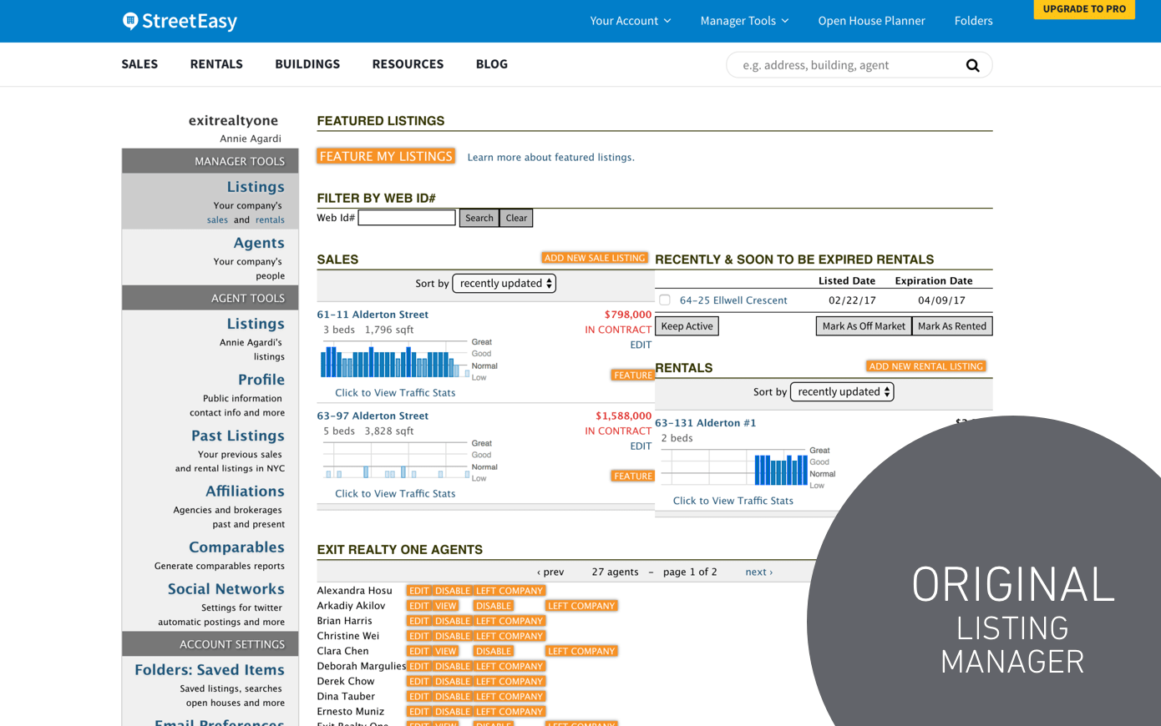Screen dimensions: 1161x726
Task: Focus the Web Id# input field
Action: (407, 218)
